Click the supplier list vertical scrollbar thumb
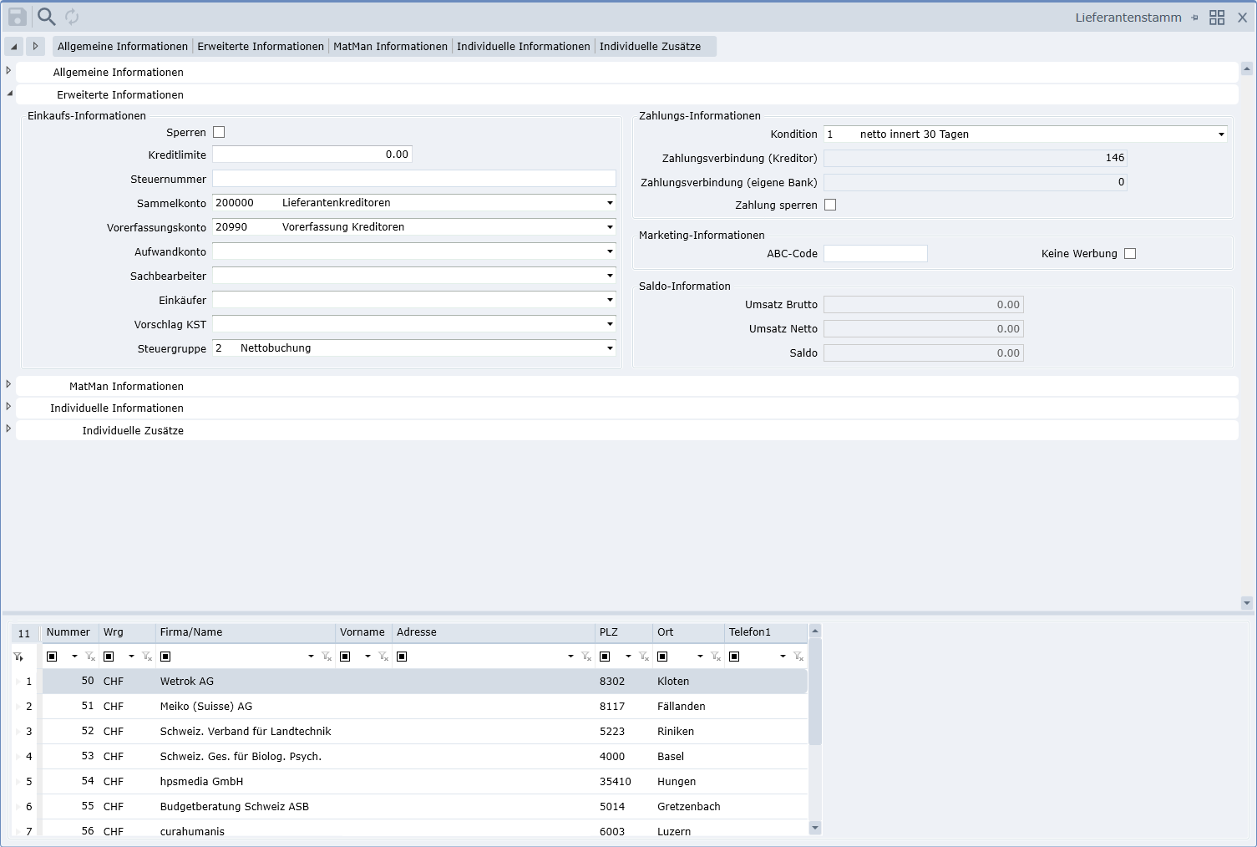 [815, 691]
